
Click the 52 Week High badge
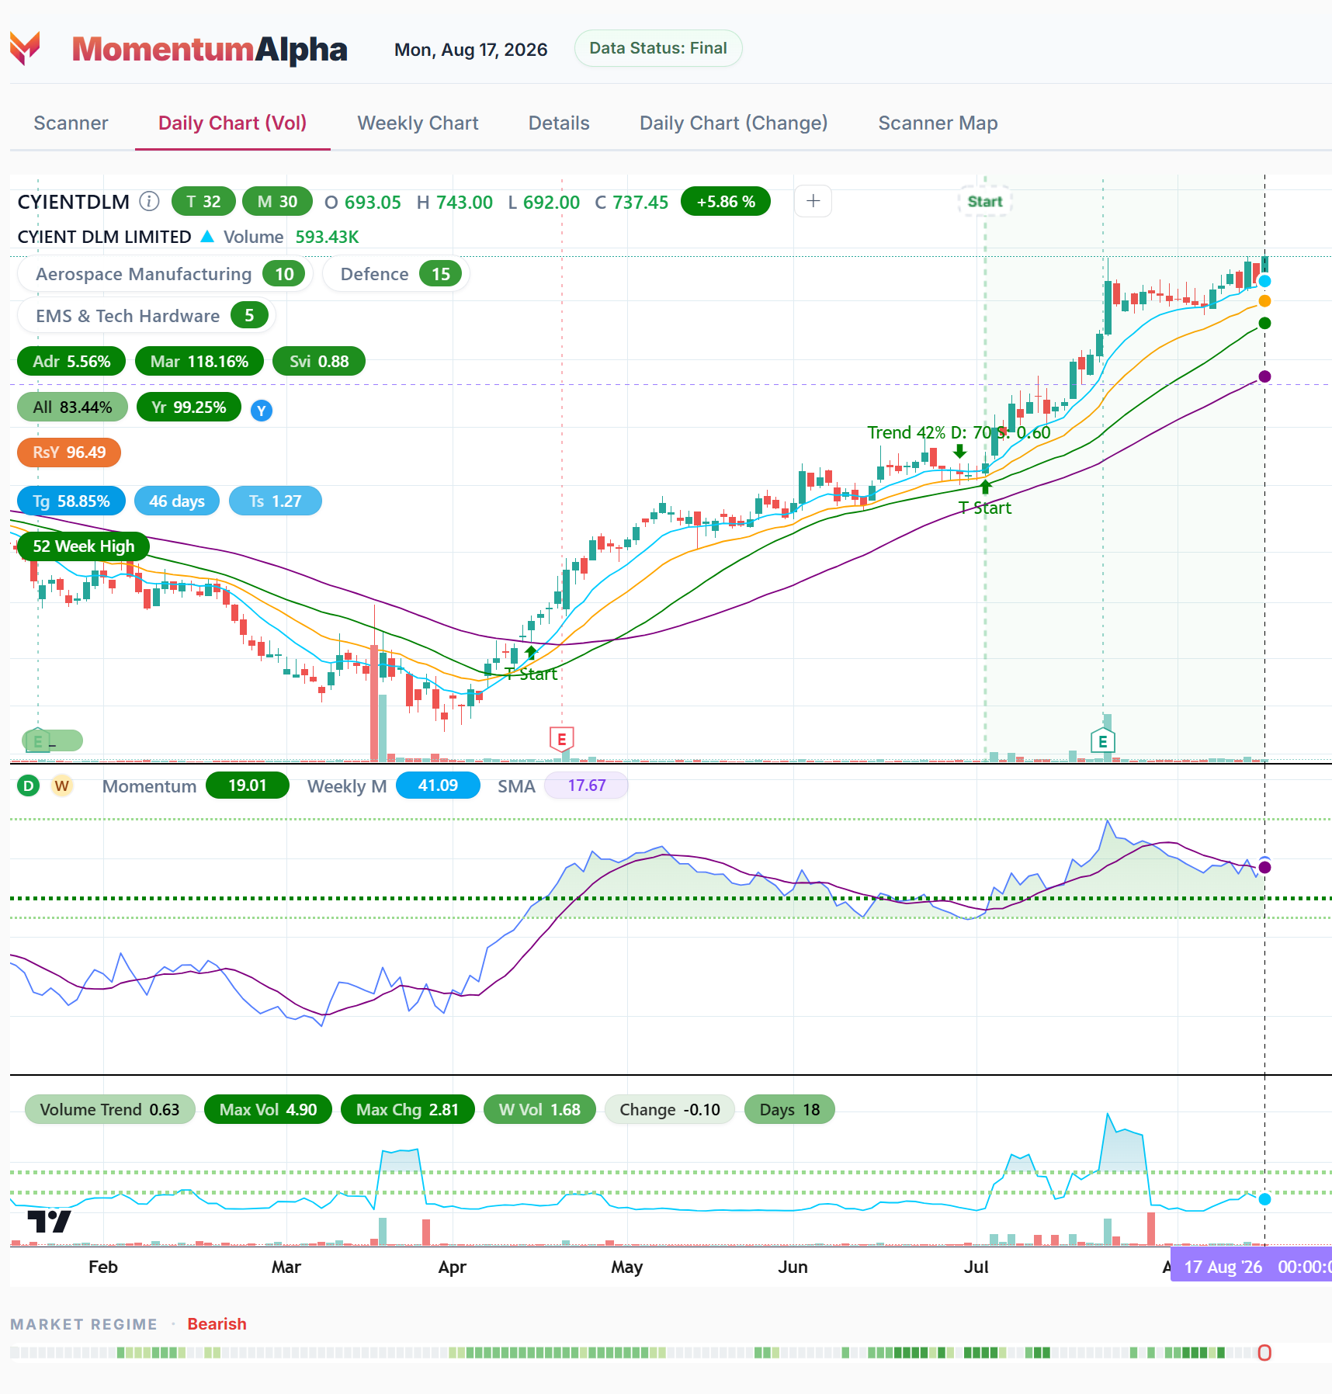point(84,546)
